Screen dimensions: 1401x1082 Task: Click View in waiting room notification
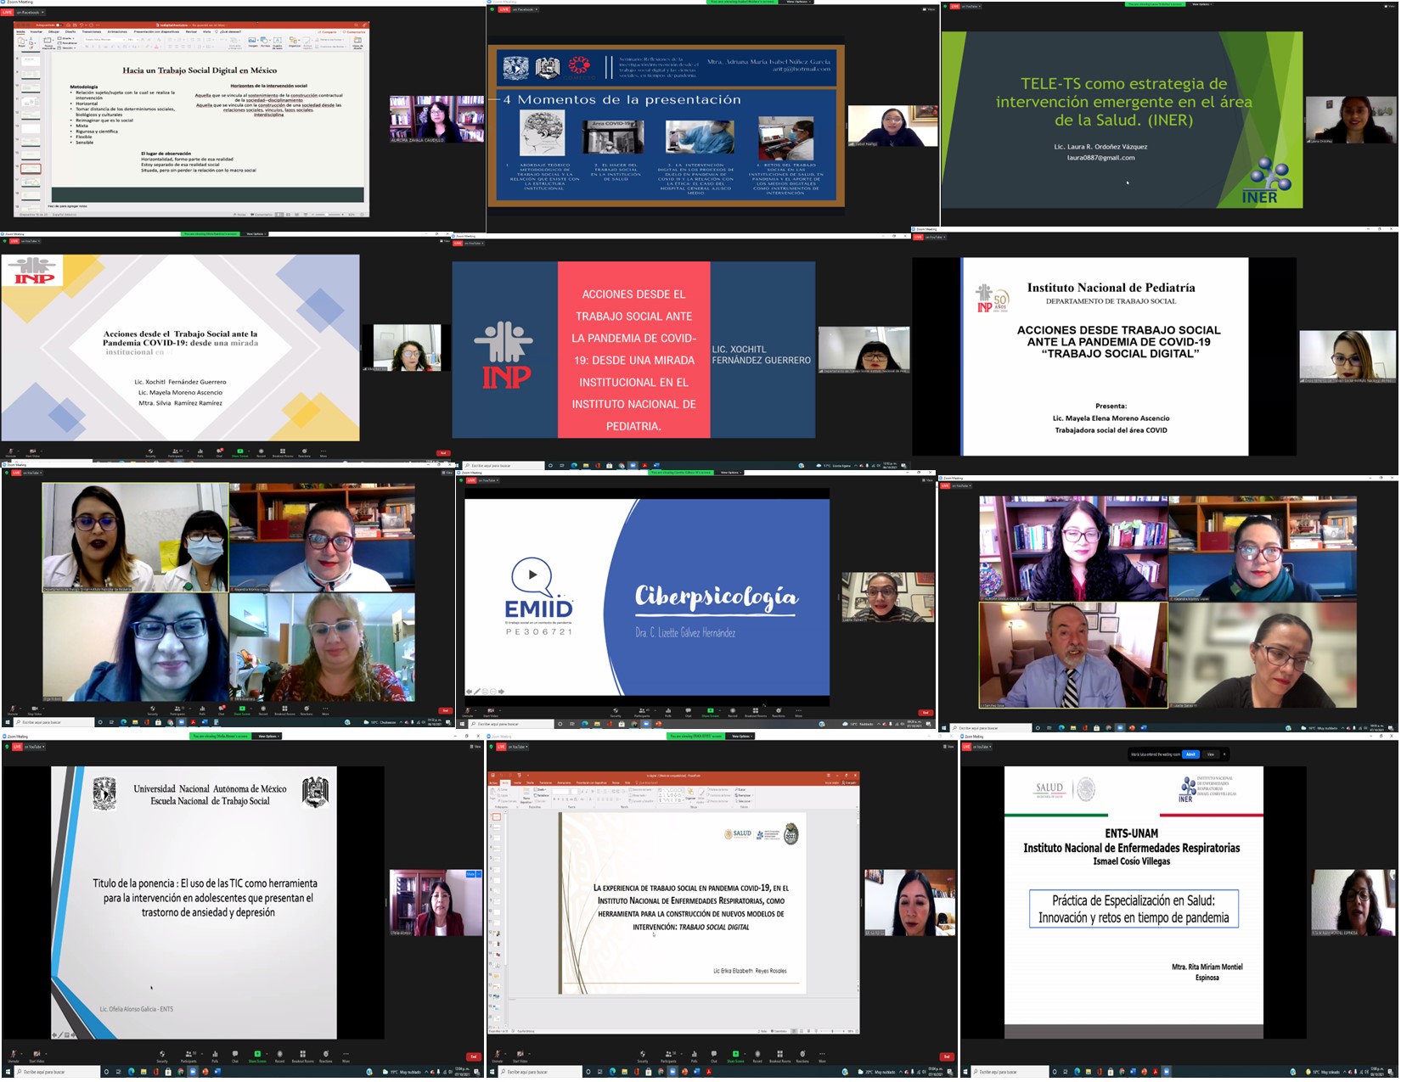1211,754
